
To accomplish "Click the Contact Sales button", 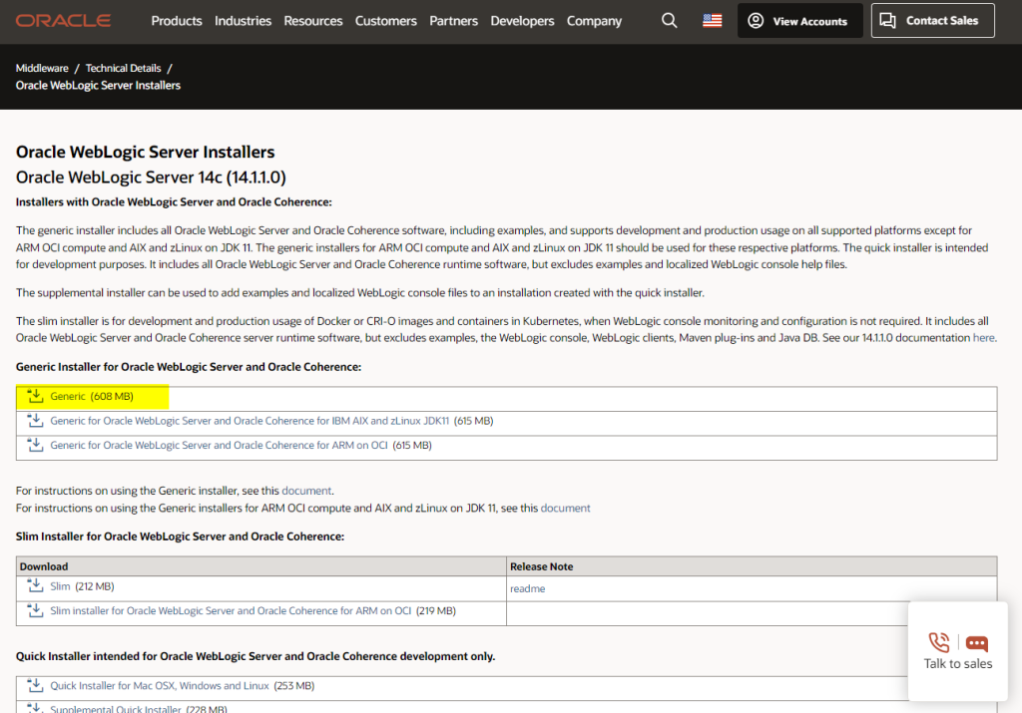I will point(932,20).
